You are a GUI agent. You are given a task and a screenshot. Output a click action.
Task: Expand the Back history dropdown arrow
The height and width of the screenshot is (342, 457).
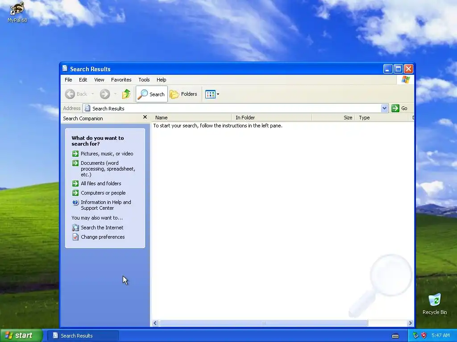[93, 94]
